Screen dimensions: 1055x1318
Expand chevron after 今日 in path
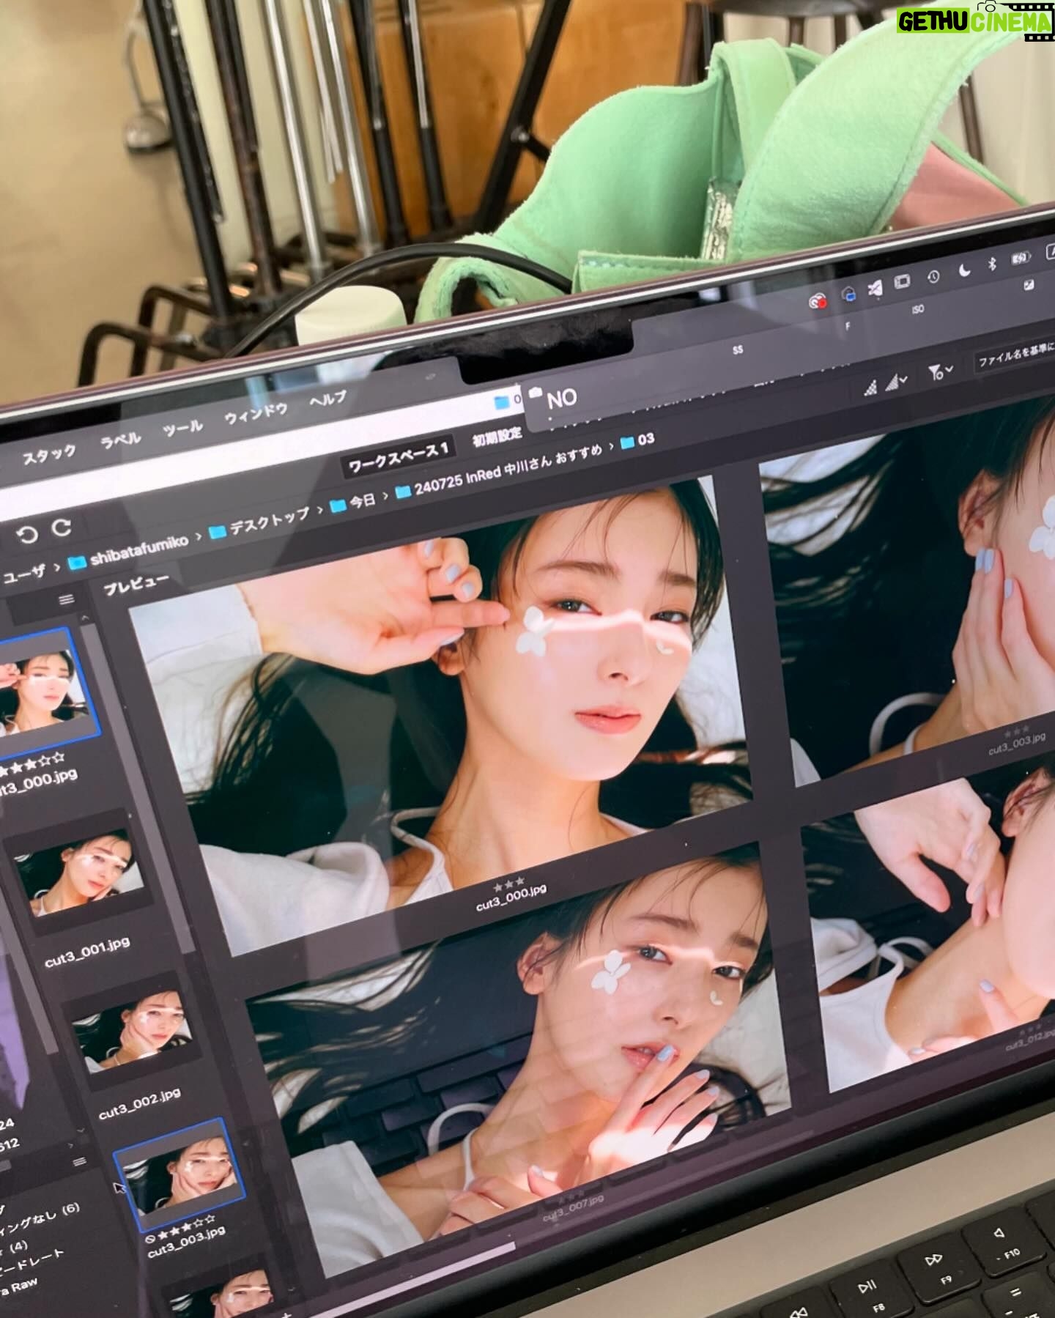pyautogui.click(x=385, y=496)
